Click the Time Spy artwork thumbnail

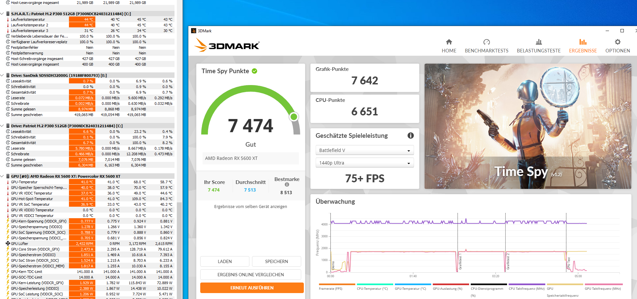(528, 126)
